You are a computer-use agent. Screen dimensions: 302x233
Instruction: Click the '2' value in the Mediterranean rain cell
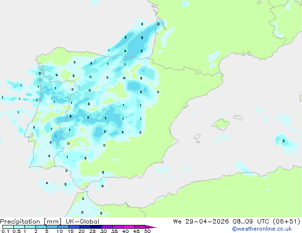coord(283,141)
